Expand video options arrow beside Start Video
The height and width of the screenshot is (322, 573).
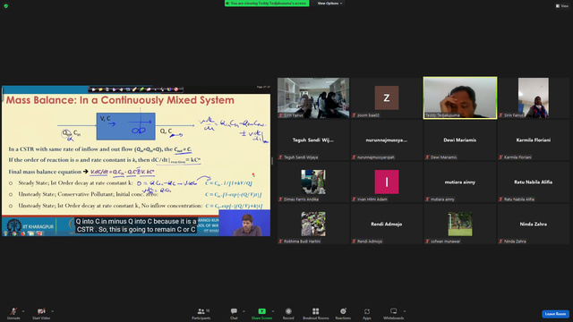coord(53,311)
